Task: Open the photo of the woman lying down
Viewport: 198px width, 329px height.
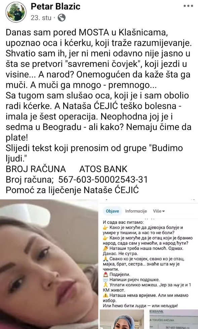Action: tap(49, 264)
